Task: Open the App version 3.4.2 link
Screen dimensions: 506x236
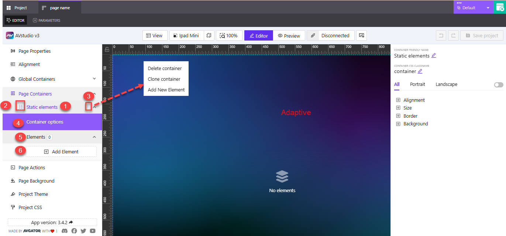Action: pos(52,222)
